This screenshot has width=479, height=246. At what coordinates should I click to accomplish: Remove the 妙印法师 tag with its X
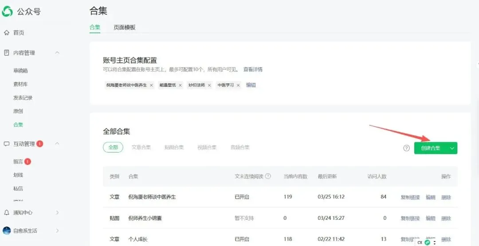(209, 85)
